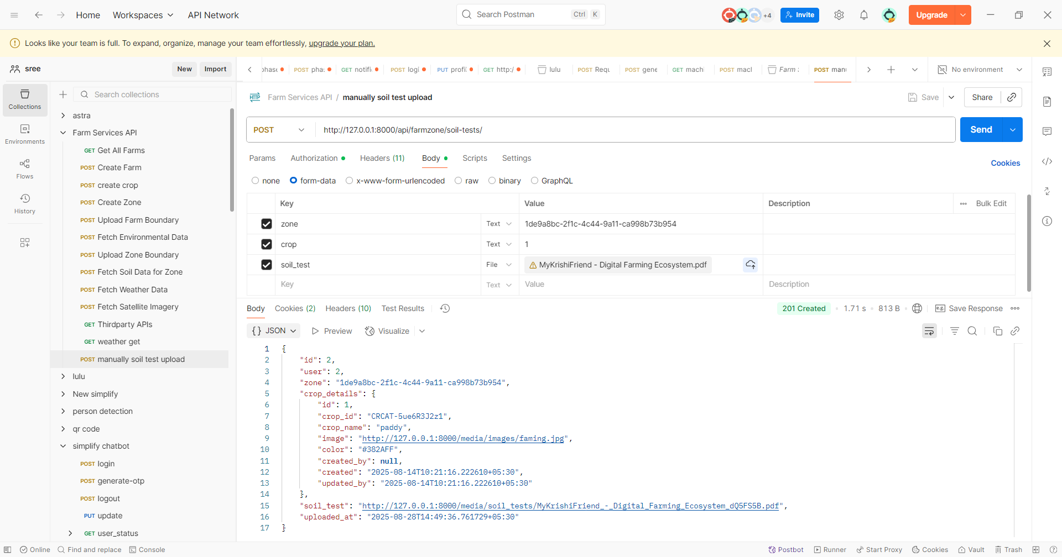Open the Flows sidebar panel
Screen dimensions: 1062x557
25,169
